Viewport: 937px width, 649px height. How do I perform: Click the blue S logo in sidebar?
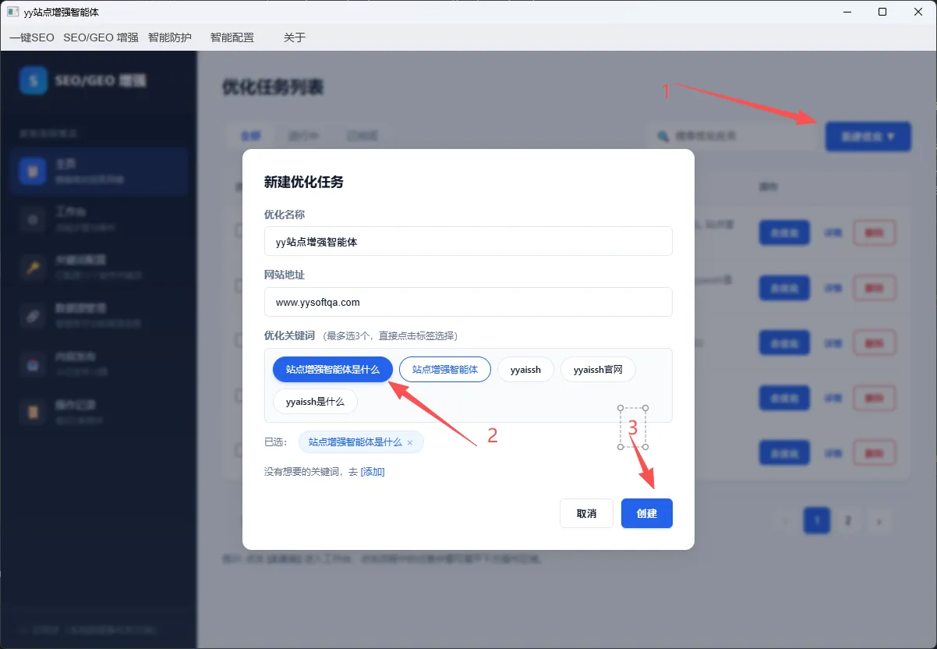click(34, 81)
